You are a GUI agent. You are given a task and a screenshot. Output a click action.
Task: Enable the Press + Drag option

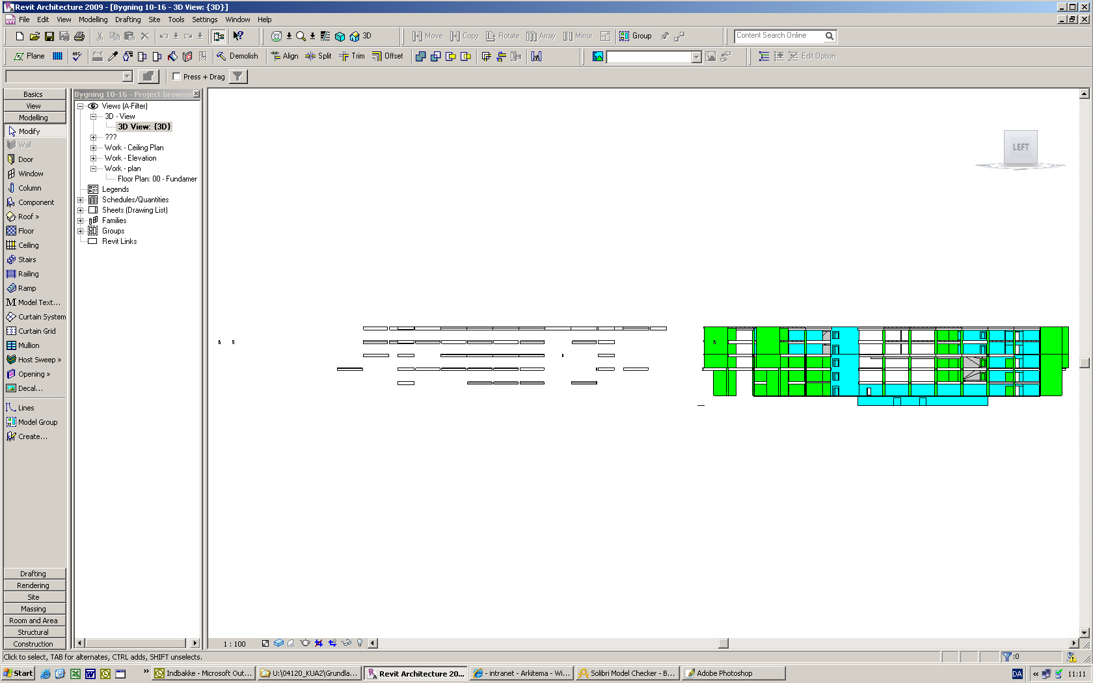(x=176, y=76)
